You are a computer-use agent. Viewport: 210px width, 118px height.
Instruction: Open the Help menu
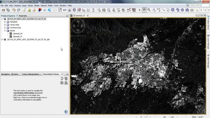tap(70, 6)
